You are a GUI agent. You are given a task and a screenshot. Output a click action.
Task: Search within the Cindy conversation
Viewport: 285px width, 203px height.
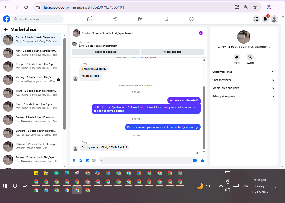click(x=250, y=57)
